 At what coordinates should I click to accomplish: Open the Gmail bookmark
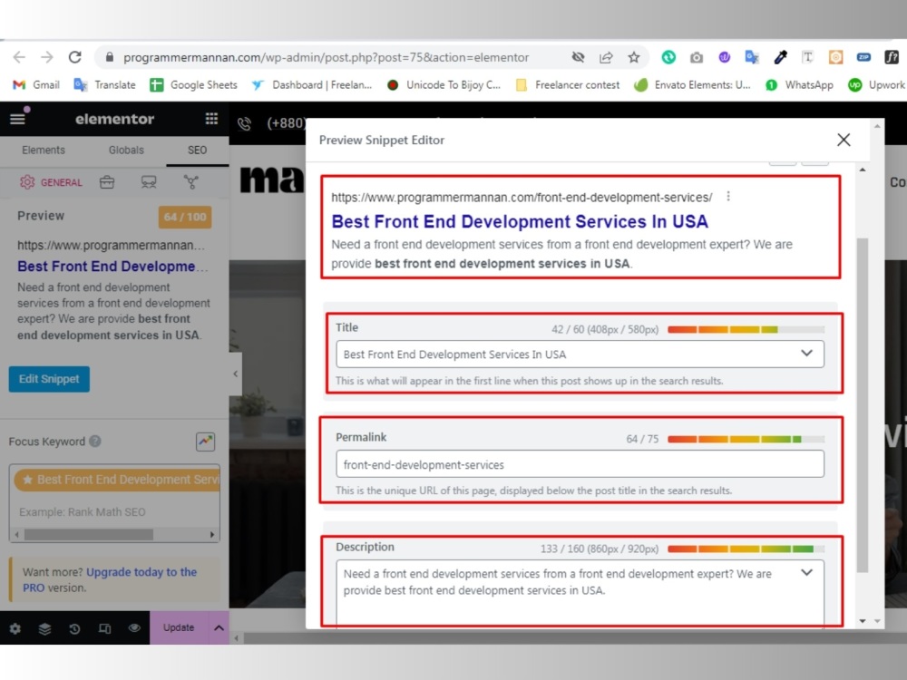click(x=36, y=85)
